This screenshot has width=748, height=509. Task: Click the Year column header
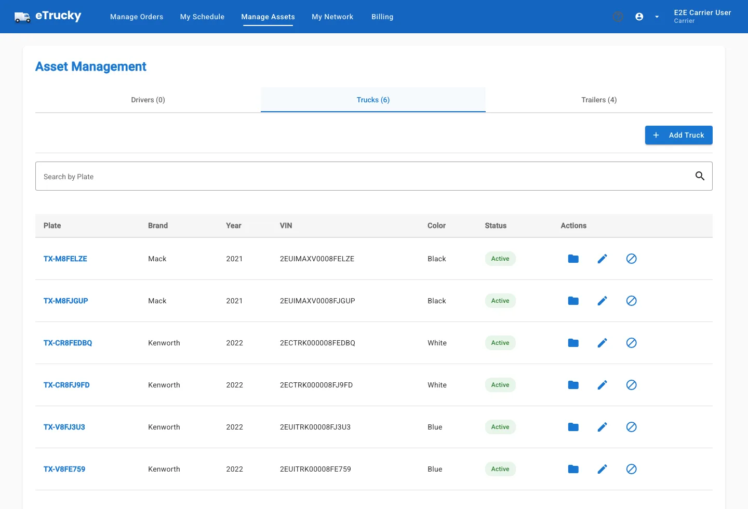pyautogui.click(x=234, y=225)
